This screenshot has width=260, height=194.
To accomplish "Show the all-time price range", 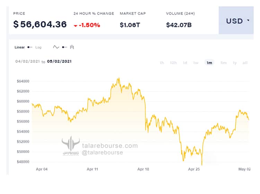I will click(245, 63).
